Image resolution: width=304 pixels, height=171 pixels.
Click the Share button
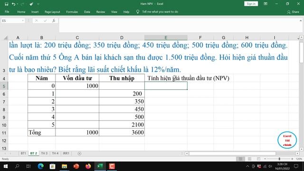(x=293, y=12)
